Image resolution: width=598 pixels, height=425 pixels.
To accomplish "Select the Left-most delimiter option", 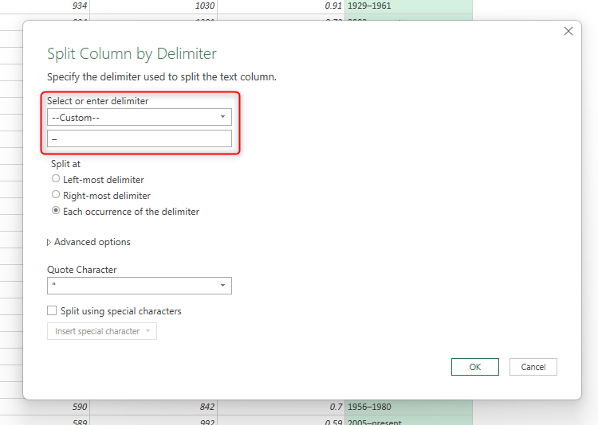I will 56,179.
